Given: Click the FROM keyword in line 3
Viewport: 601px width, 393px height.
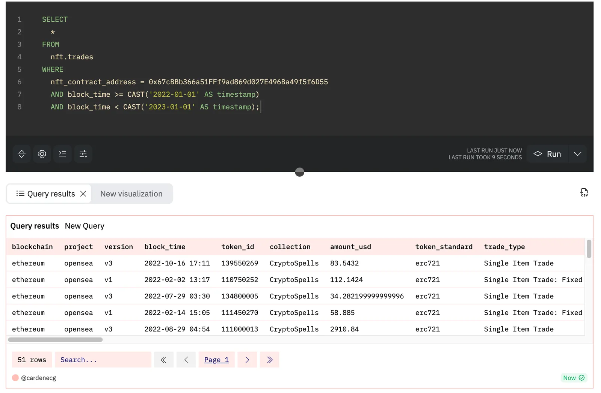Looking at the screenshot, I should click(x=51, y=44).
